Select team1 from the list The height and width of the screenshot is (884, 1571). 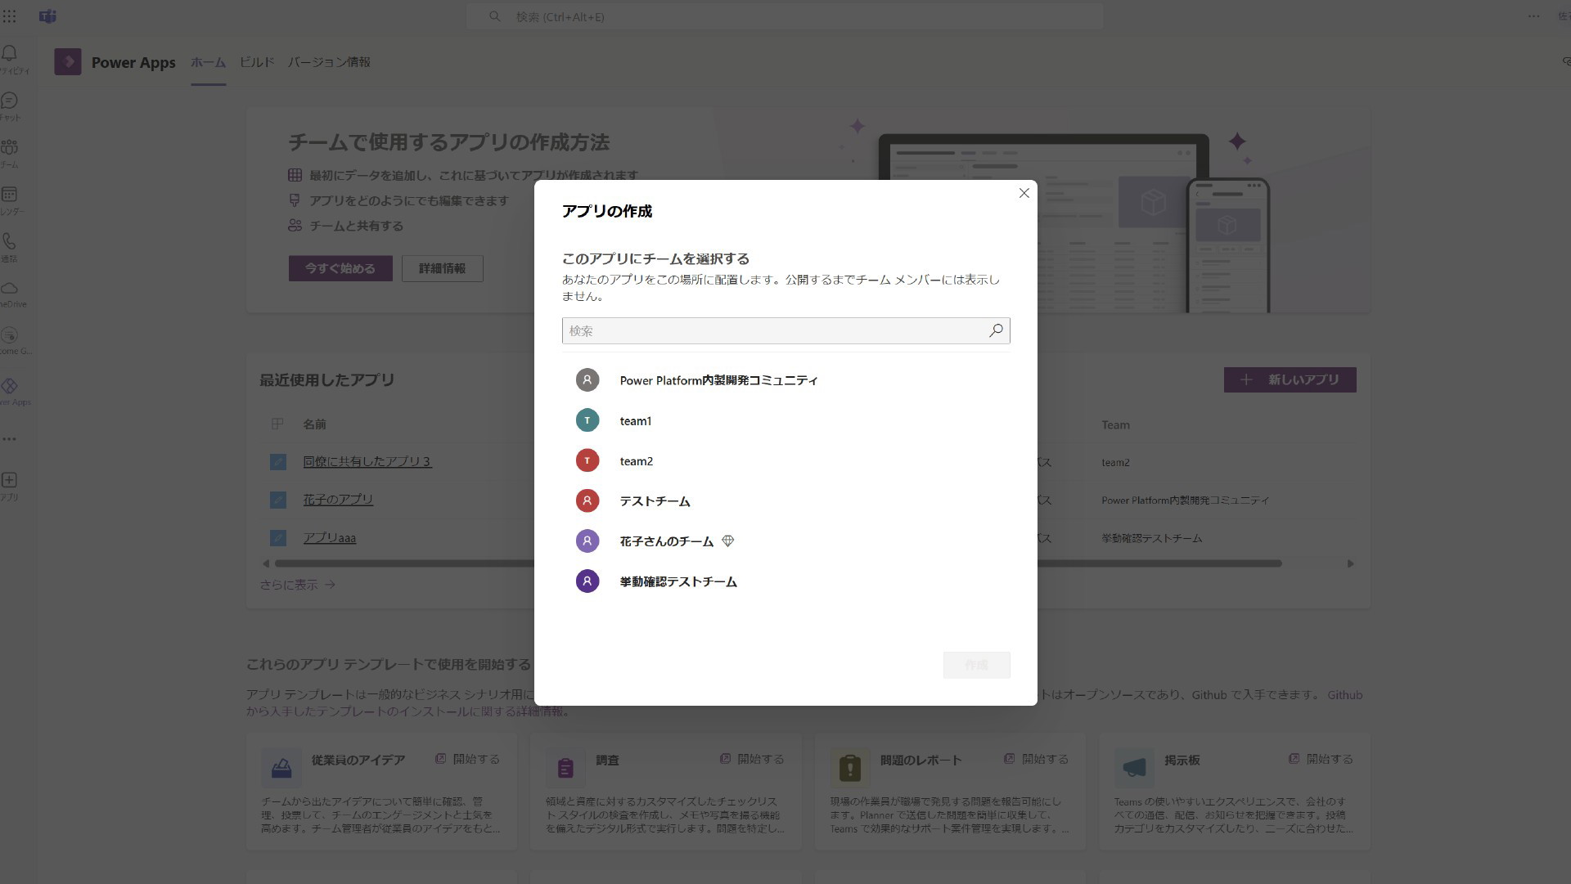785,420
